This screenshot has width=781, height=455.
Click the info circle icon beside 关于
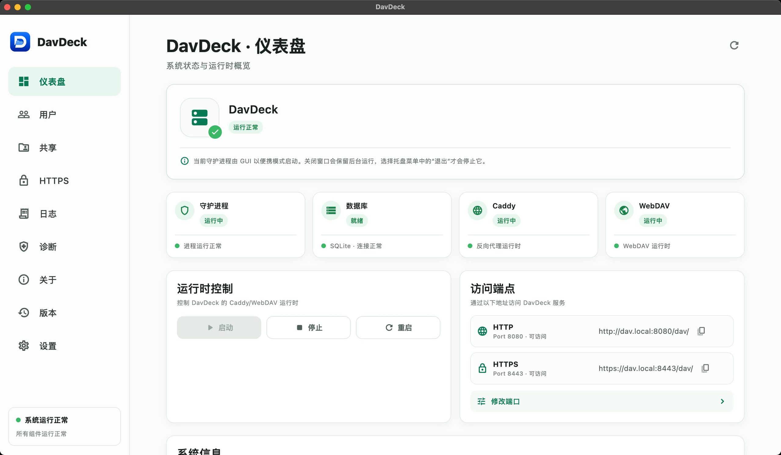(23, 280)
